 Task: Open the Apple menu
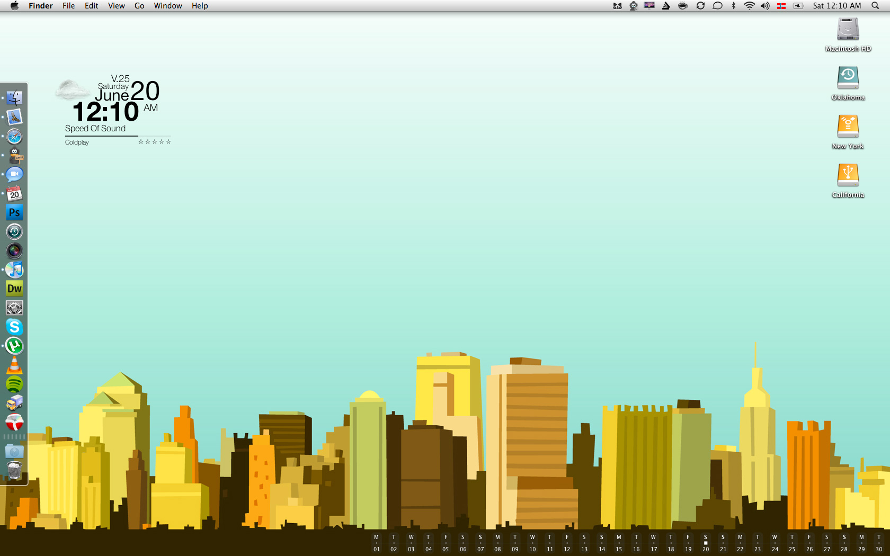point(14,6)
